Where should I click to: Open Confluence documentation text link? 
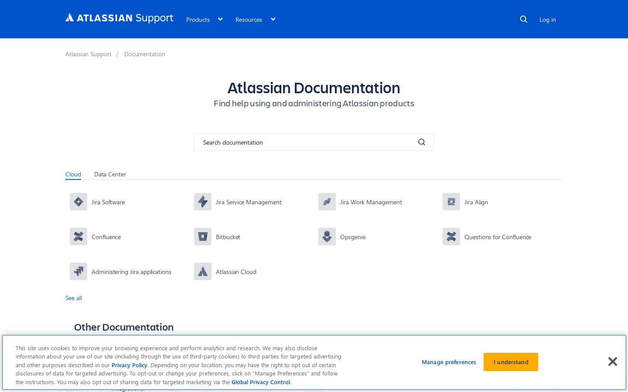click(106, 237)
